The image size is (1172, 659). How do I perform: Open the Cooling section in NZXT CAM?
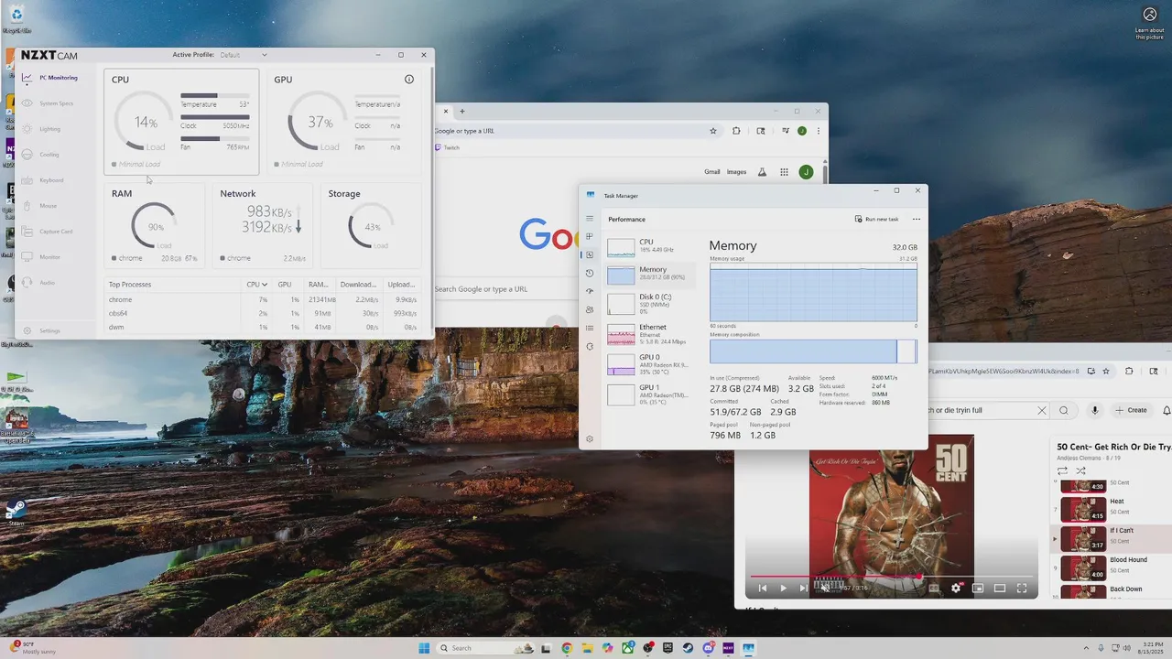click(40, 155)
